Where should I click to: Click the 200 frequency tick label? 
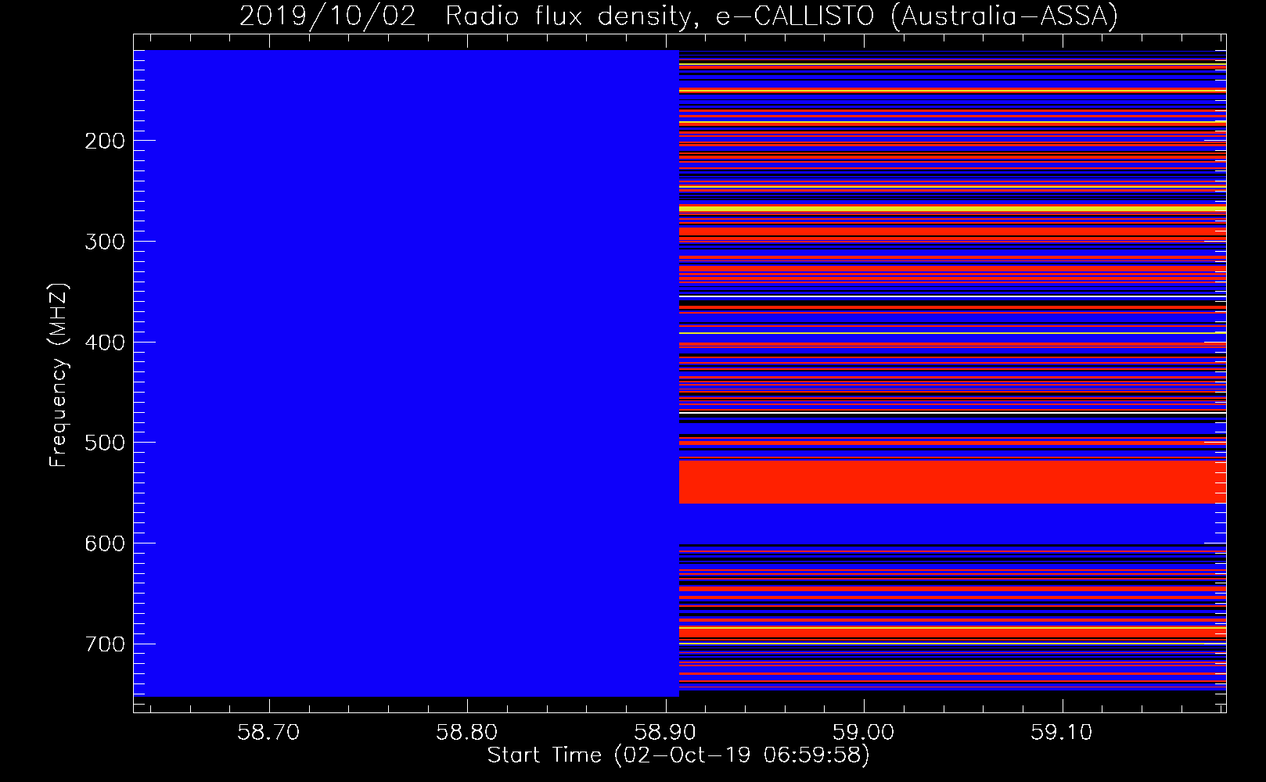tap(105, 141)
